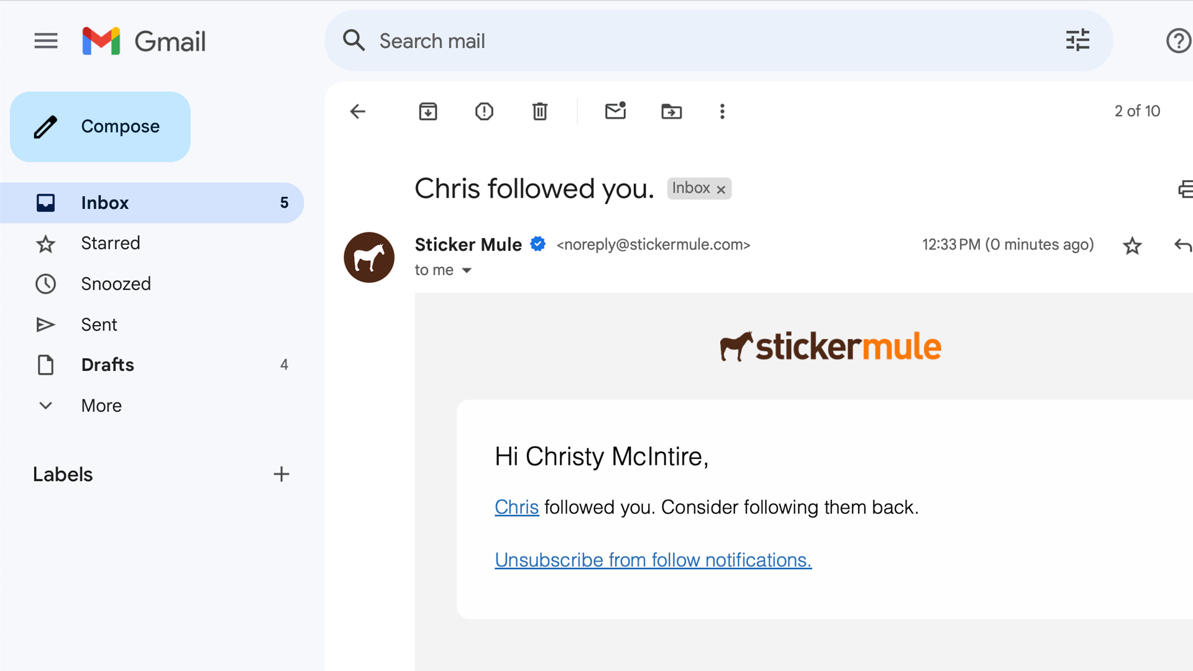
Task: Remove the Inbox label from email
Action: (x=721, y=189)
